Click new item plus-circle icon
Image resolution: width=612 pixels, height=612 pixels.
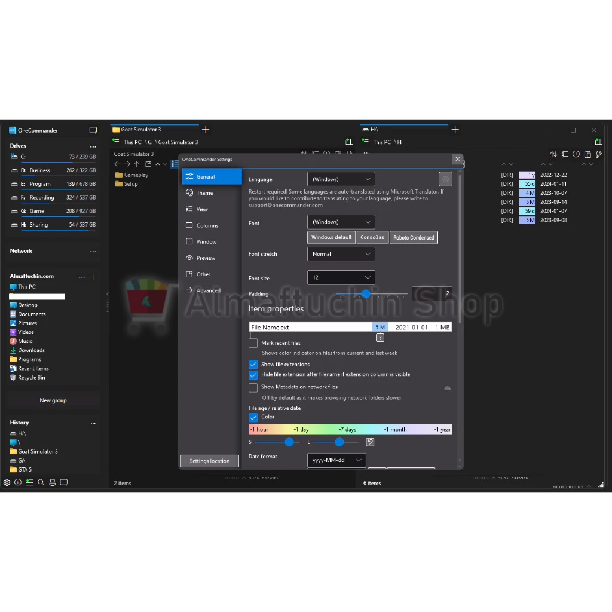[x=576, y=154]
